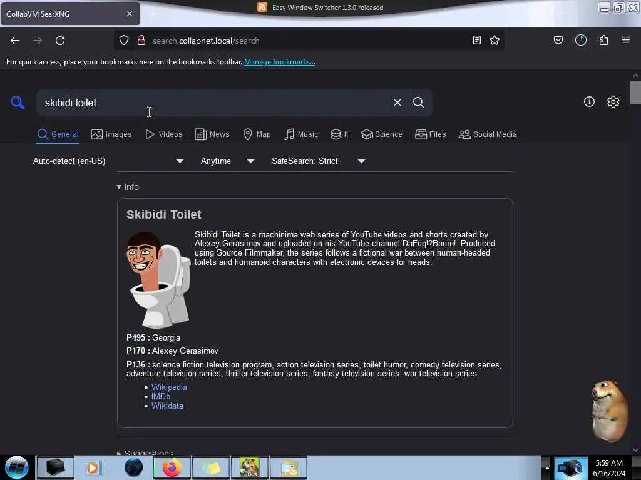Bookmark this page with the star
This screenshot has width=641, height=480.
[495, 40]
